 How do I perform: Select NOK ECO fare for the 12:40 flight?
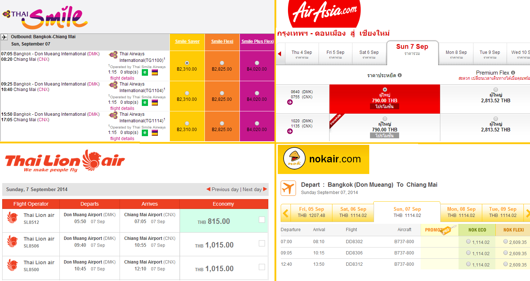point(468,264)
